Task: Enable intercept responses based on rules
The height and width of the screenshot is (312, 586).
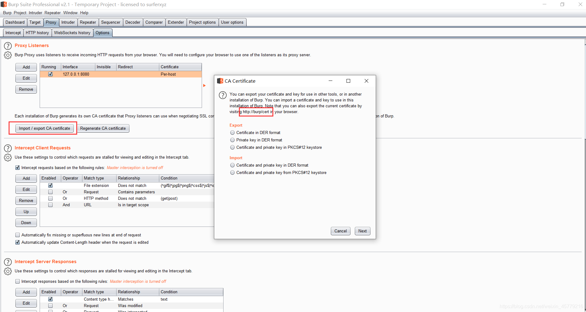Action: click(18, 281)
